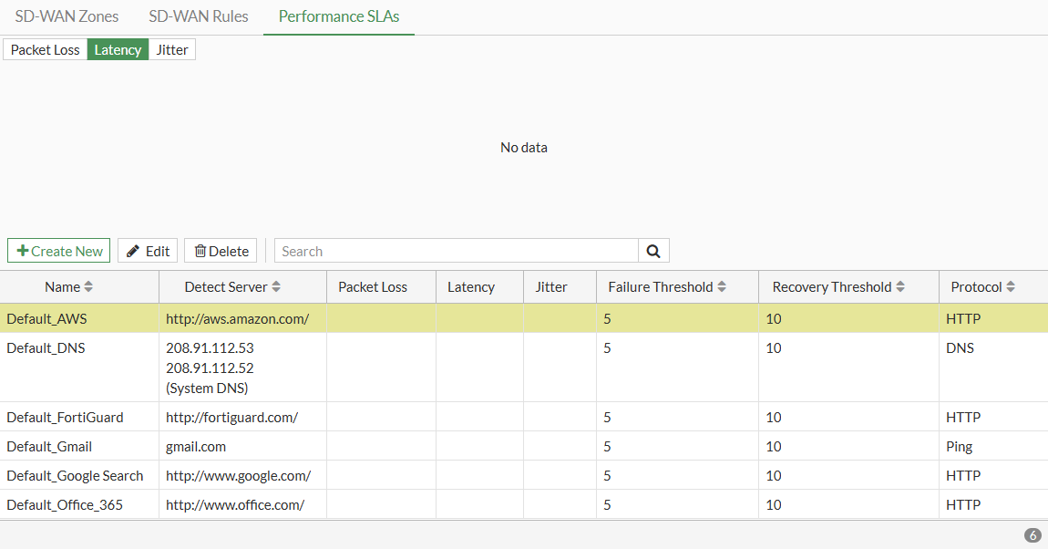Screen dimensions: 1048x549
Task: Click the plus icon on Create New
Action: (x=21, y=250)
